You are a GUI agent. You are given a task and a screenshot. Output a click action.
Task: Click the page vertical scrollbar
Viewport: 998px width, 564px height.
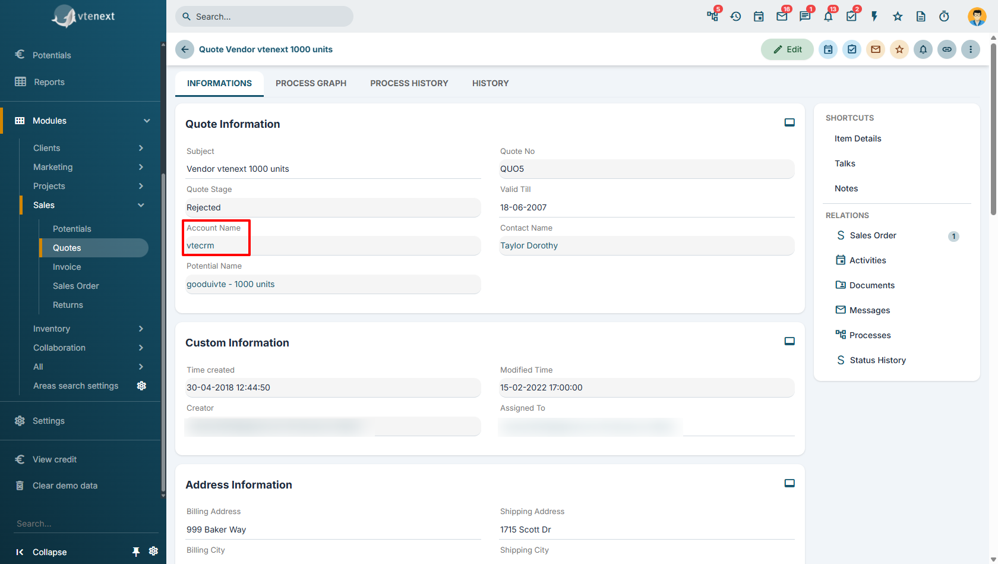pos(993,128)
